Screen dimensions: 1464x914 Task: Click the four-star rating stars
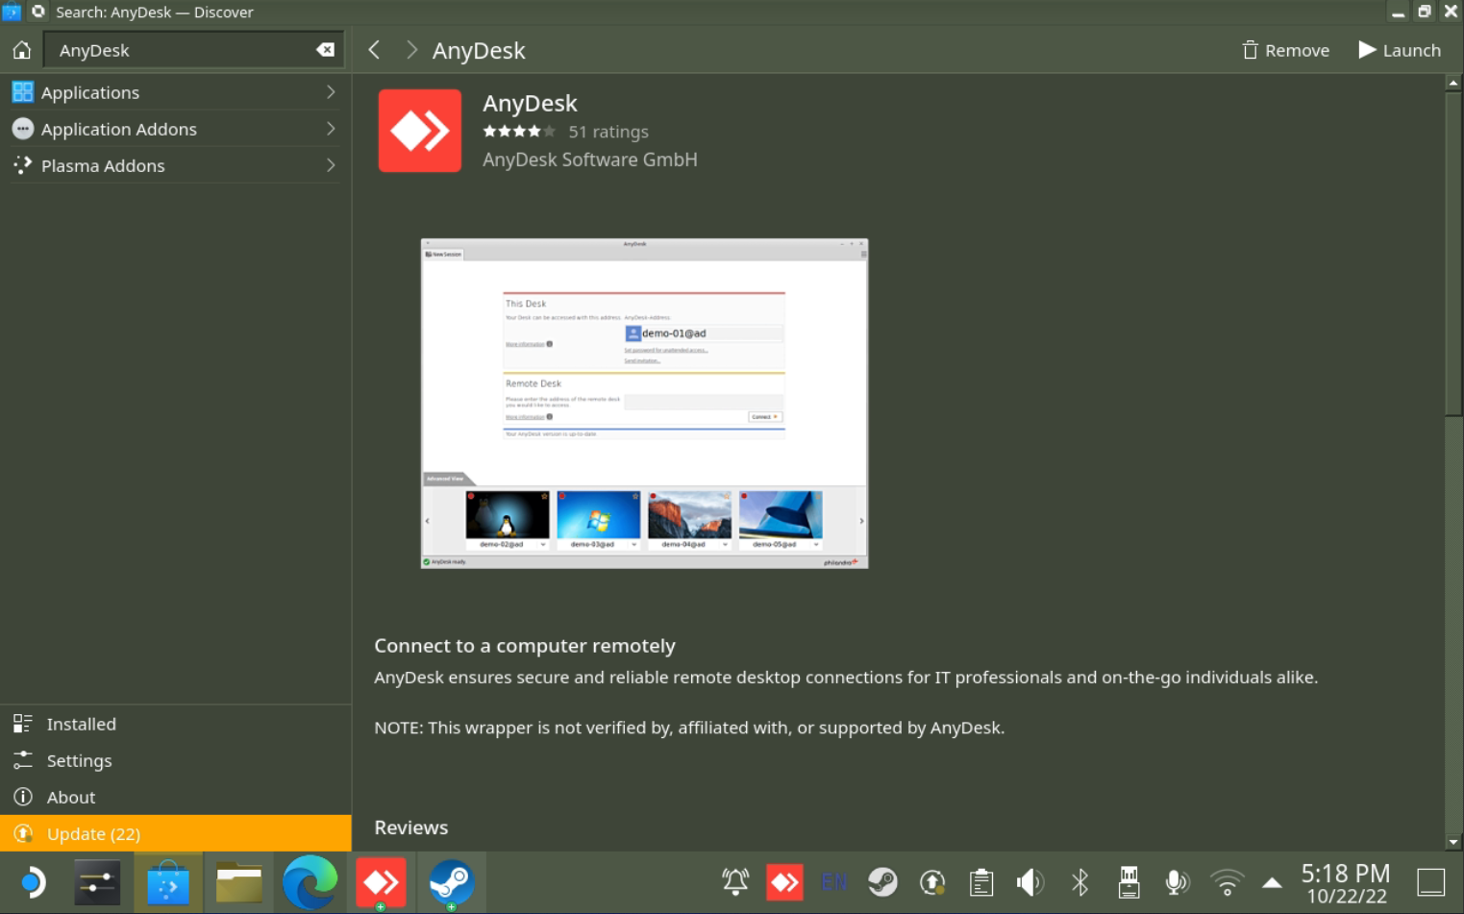[519, 132]
